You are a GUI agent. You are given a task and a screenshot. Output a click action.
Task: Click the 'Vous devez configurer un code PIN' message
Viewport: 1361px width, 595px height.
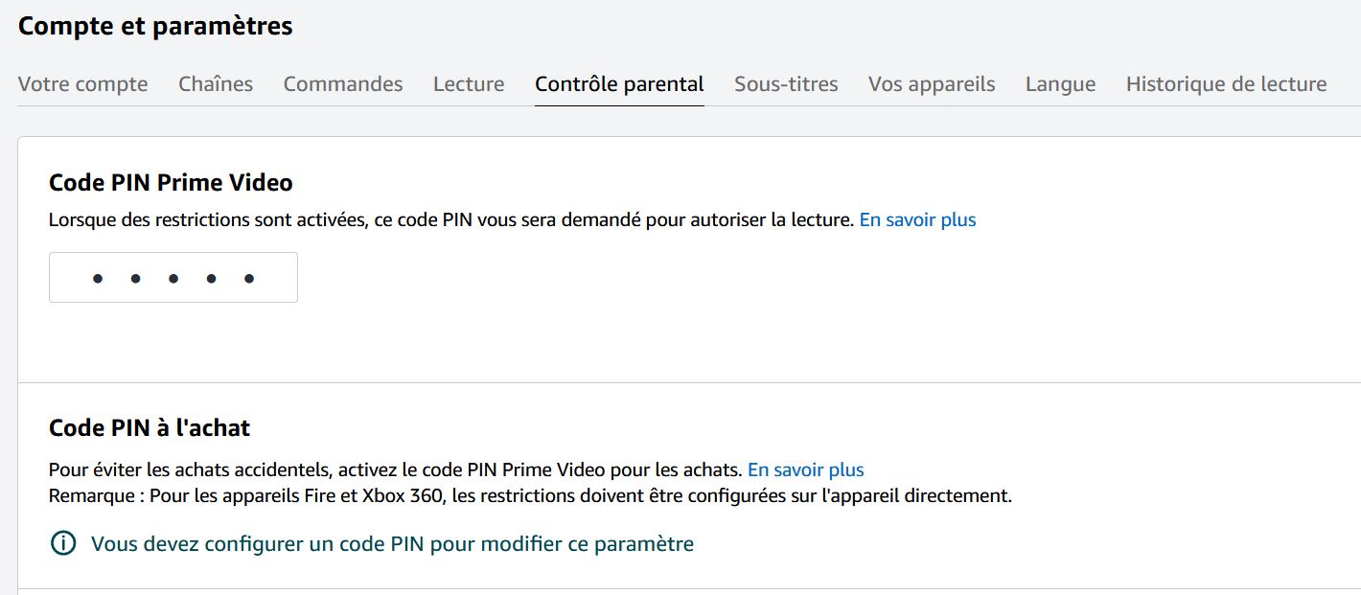coord(392,544)
